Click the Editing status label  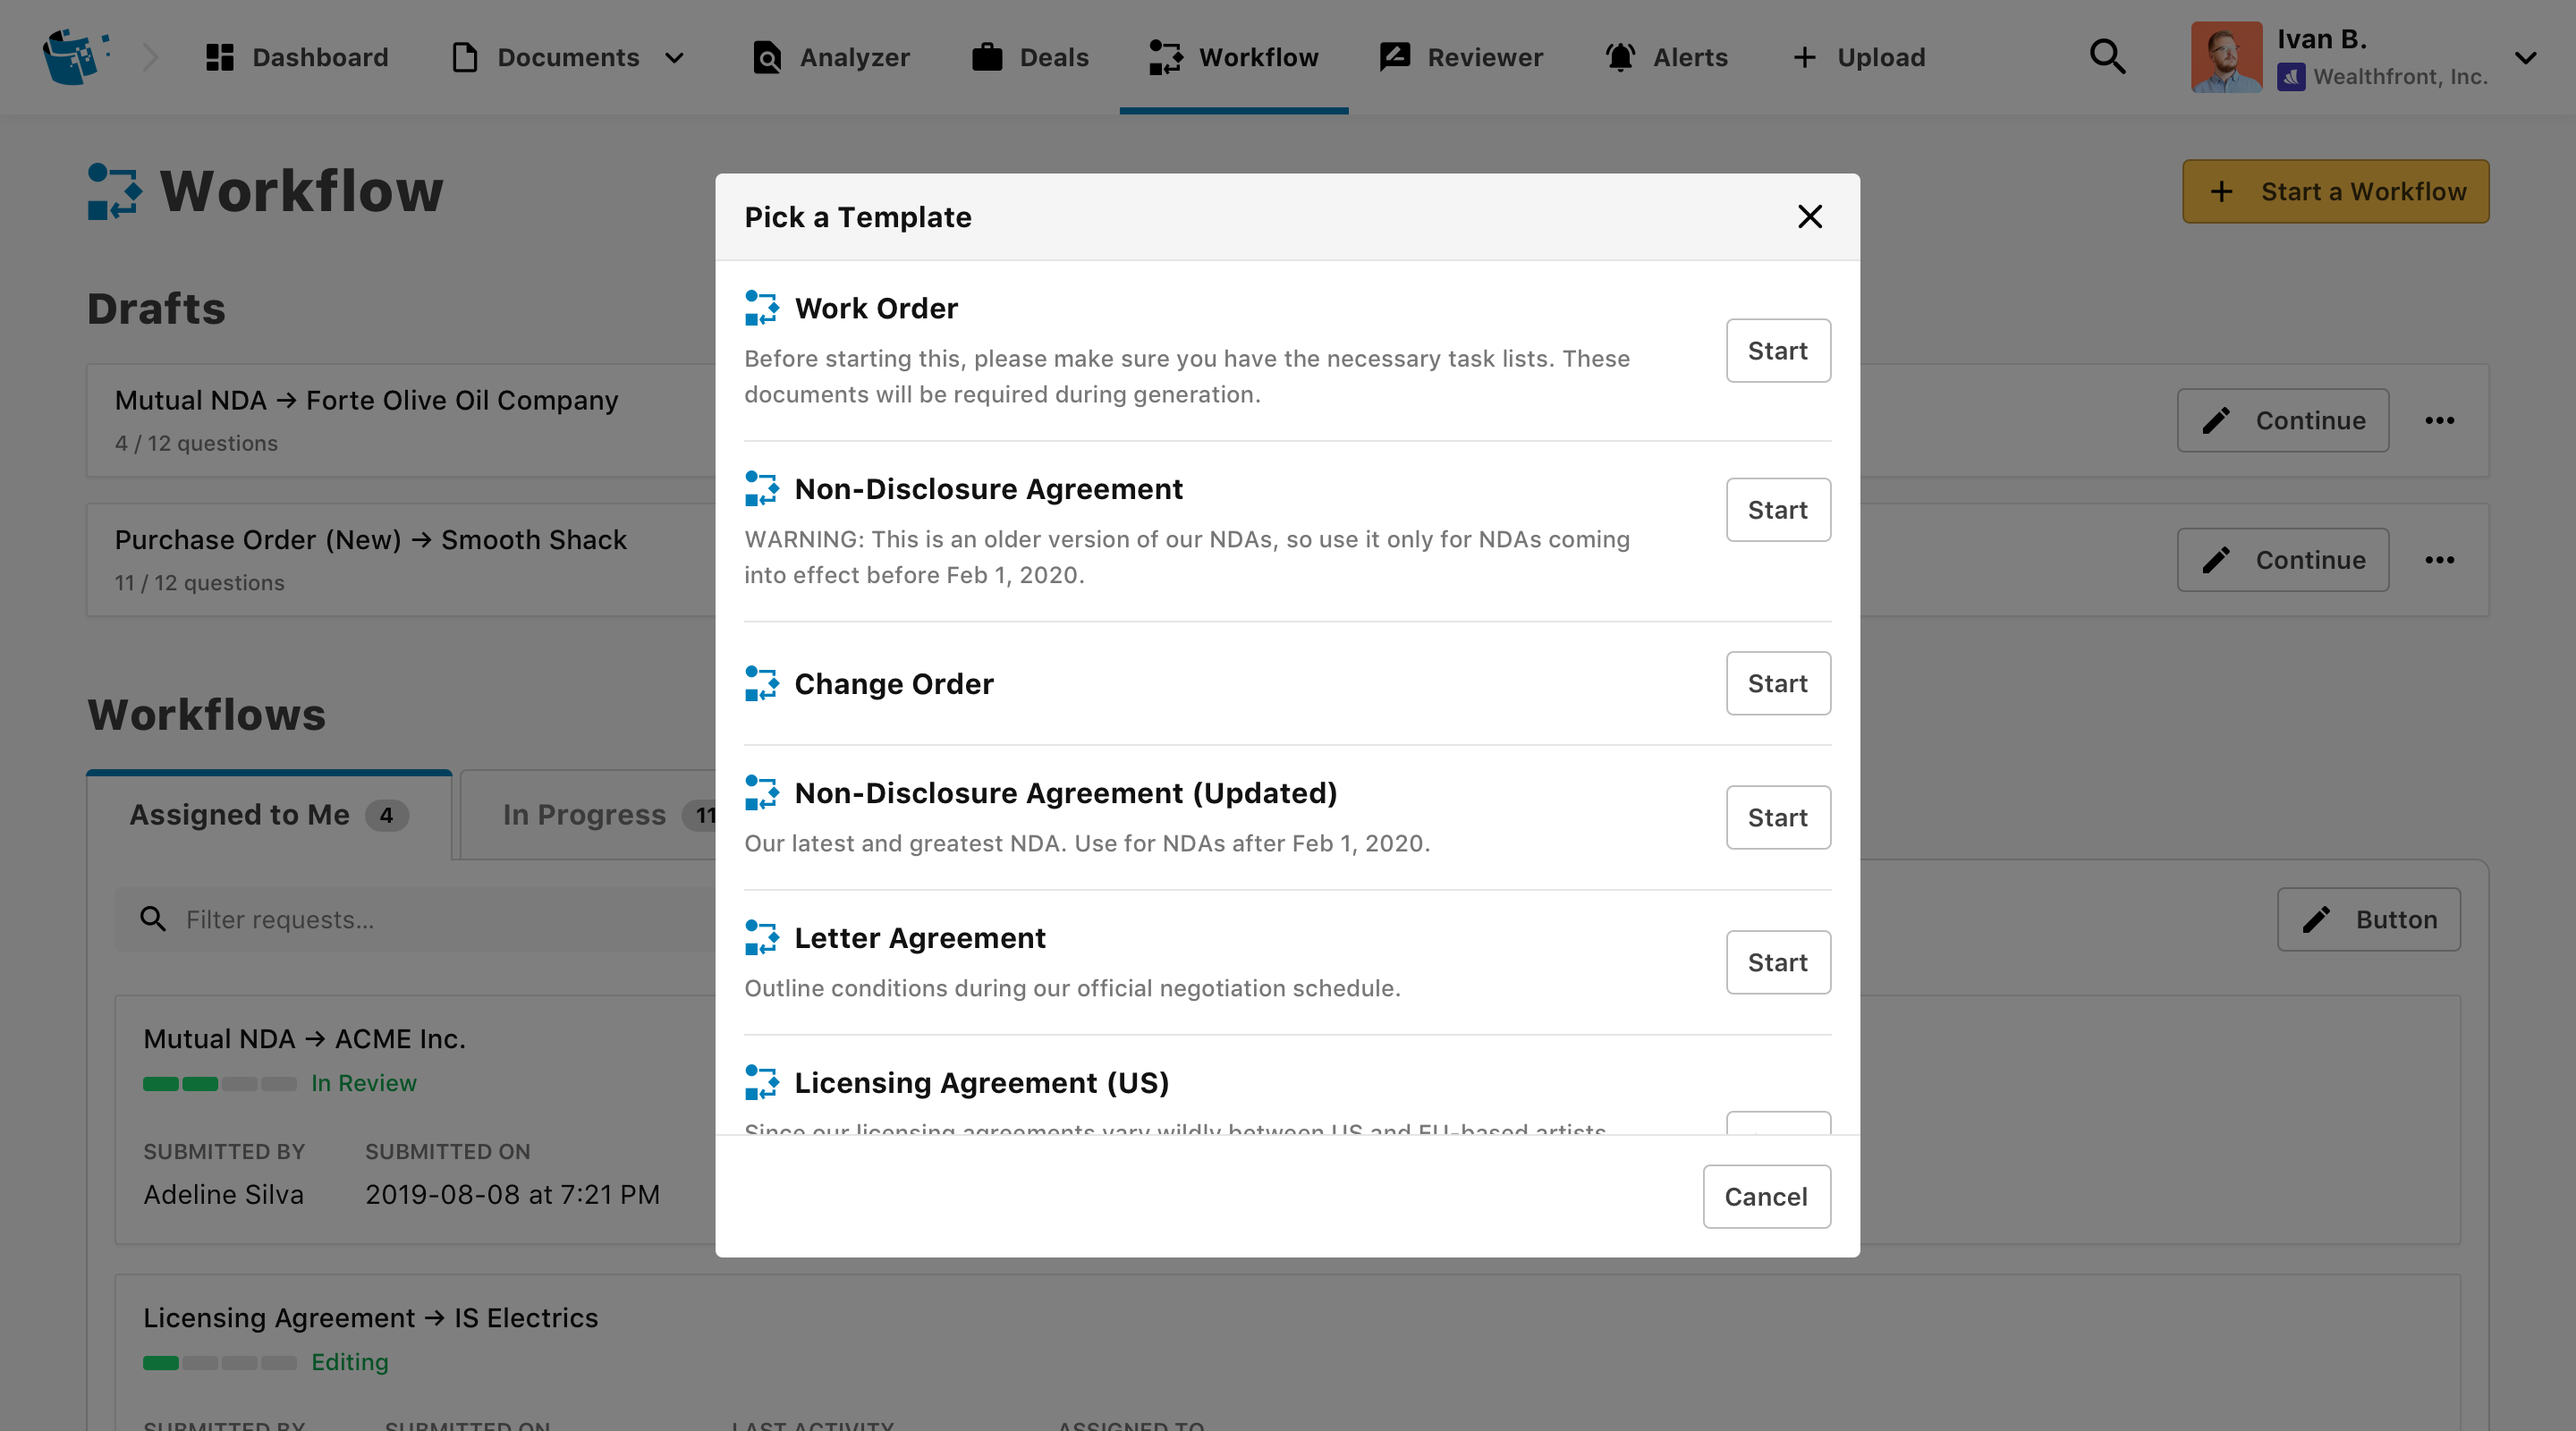(x=350, y=1362)
